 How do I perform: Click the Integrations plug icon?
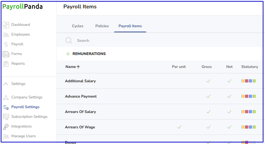[6, 126]
